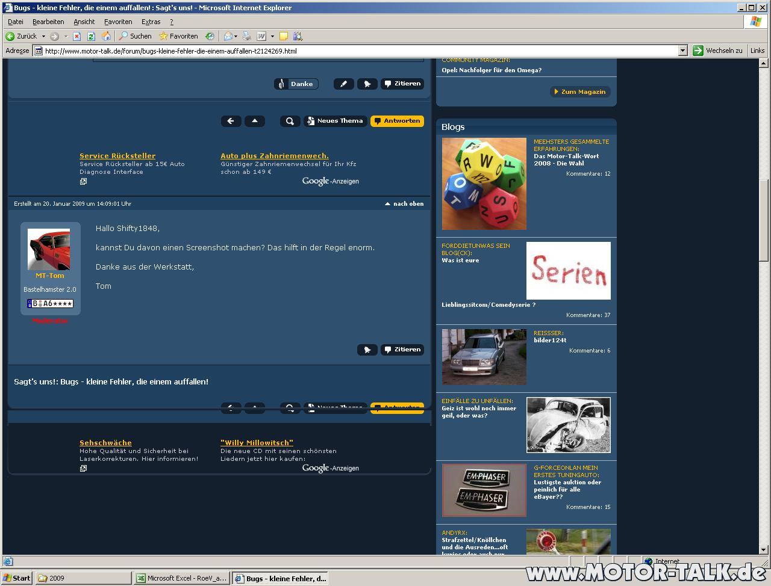Refresh the current page

[92, 36]
